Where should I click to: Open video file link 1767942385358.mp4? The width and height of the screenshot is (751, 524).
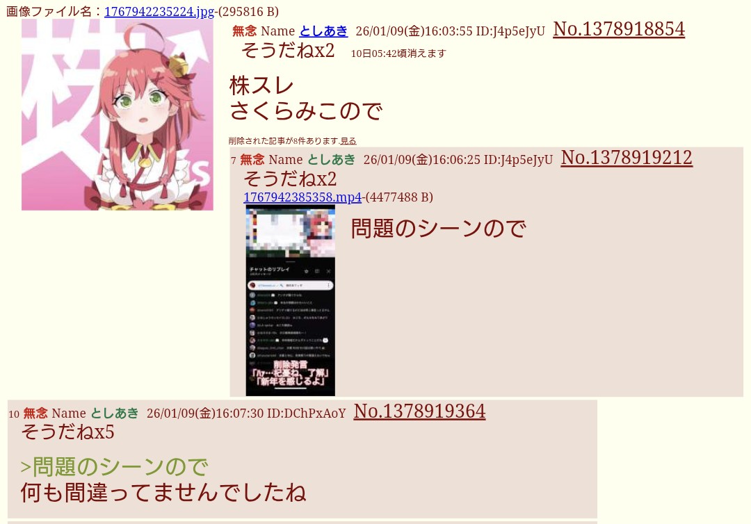(302, 197)
